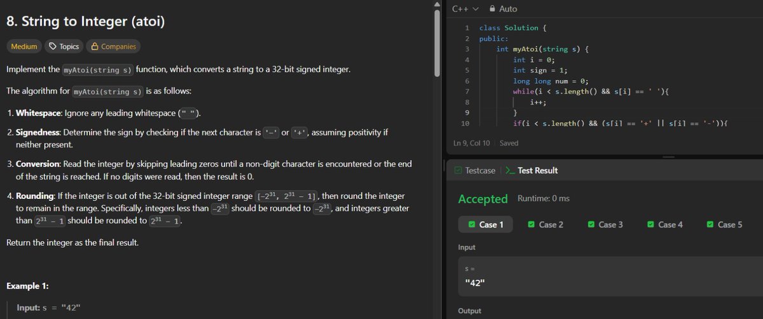This screenshot has width=763, height=319.
Task: Switch to the Testcase tab
Action: (x=474, y=170)
